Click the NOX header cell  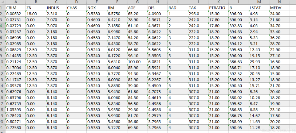(96, 8)
